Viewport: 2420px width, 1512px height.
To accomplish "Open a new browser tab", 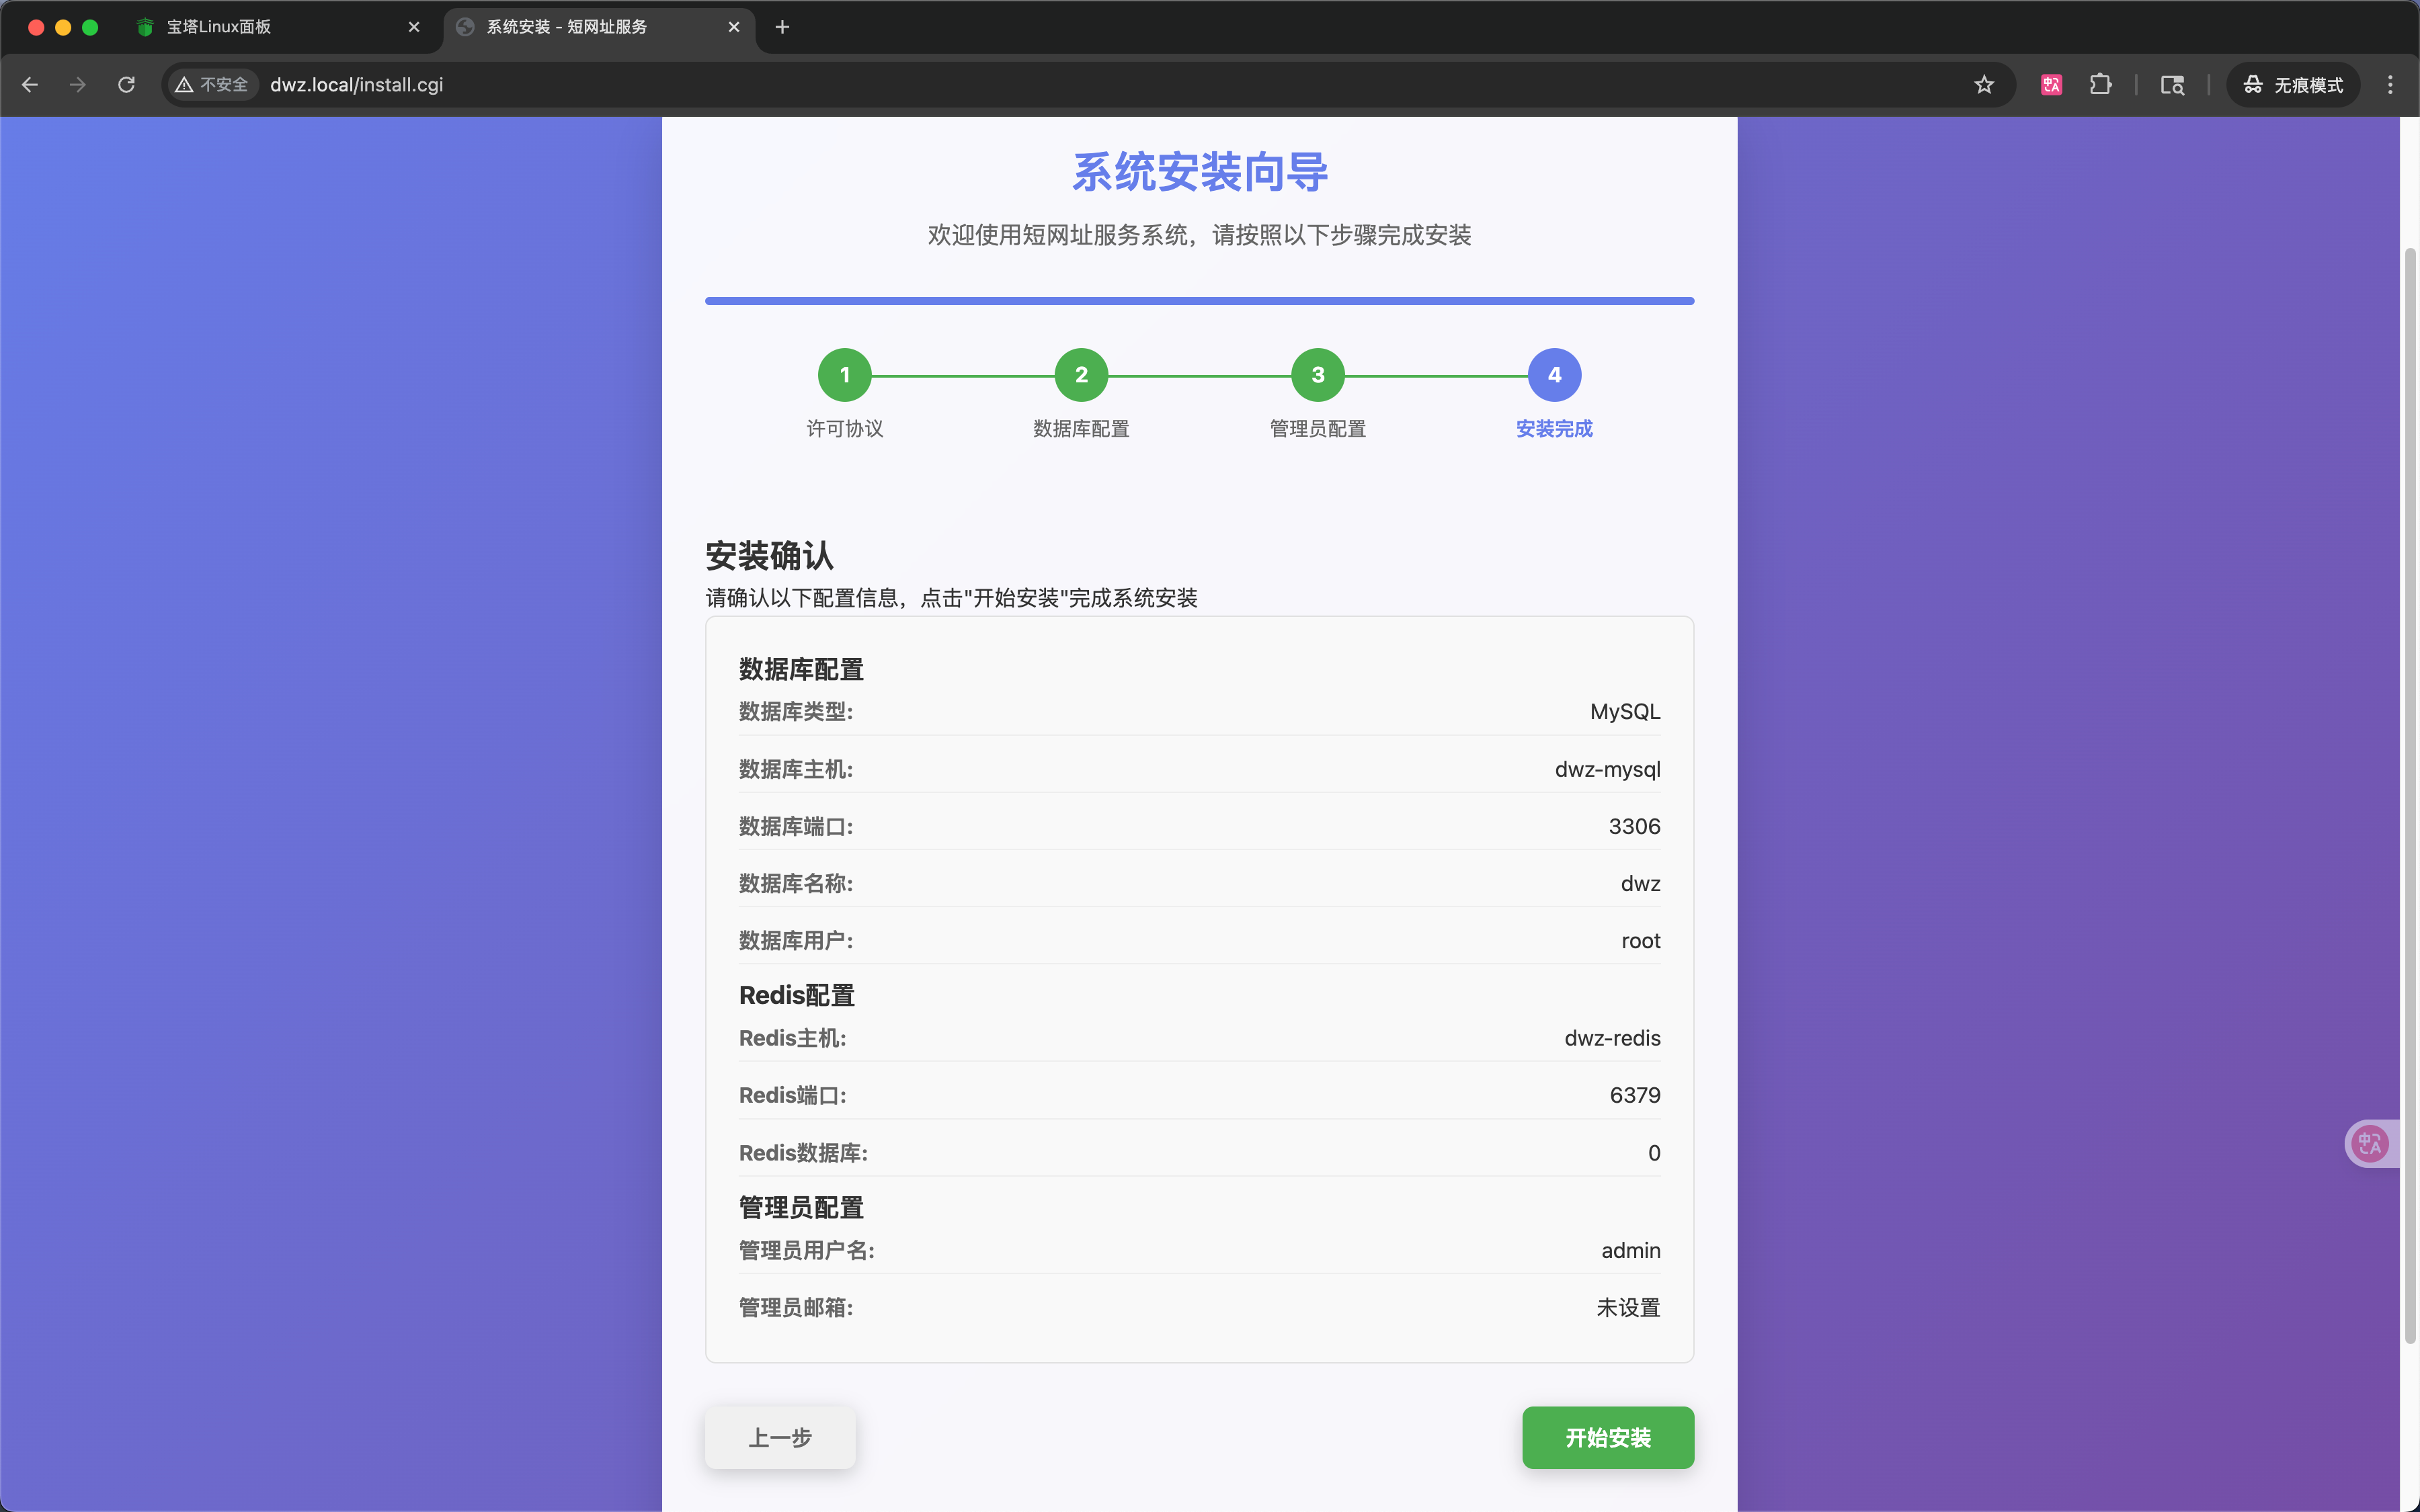I will [x=782, y=27].
